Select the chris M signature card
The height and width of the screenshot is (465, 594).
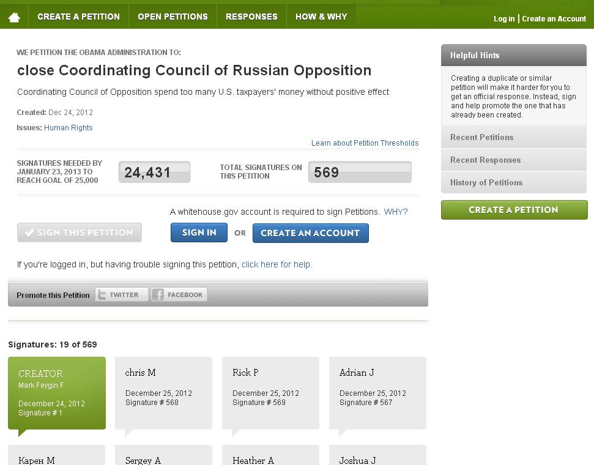tap(164, 393)
